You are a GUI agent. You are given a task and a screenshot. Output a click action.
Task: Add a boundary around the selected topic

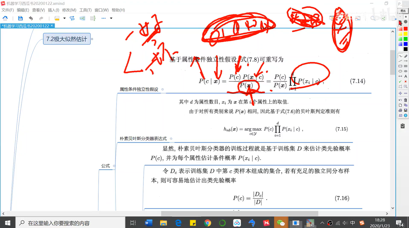click(x=82, y=18)
